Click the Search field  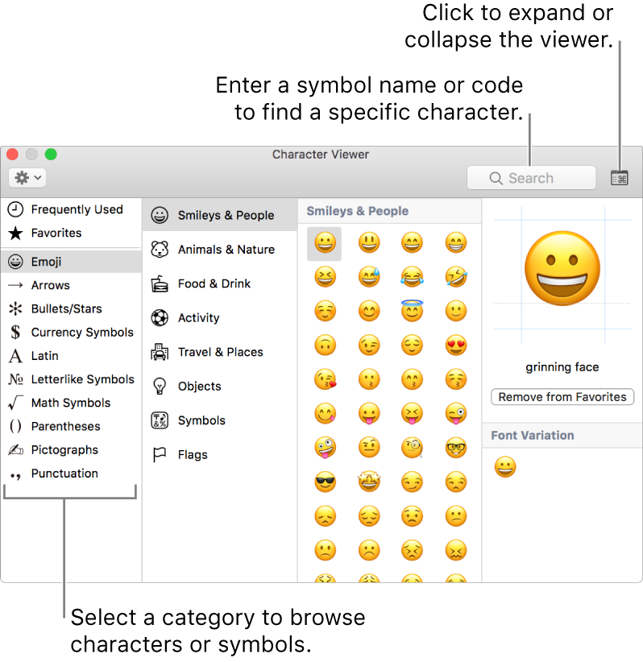pos(531,178)
